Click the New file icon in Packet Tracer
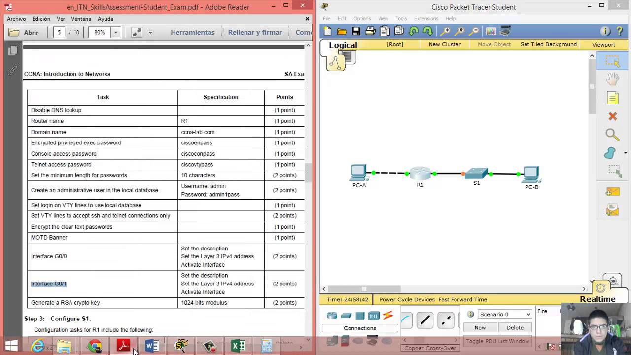Viewport: 631px width, 355px height. (x=328, y=31)
